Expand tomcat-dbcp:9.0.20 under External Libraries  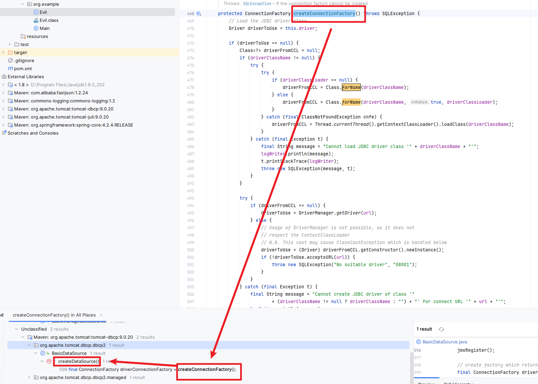pos(3,109)
